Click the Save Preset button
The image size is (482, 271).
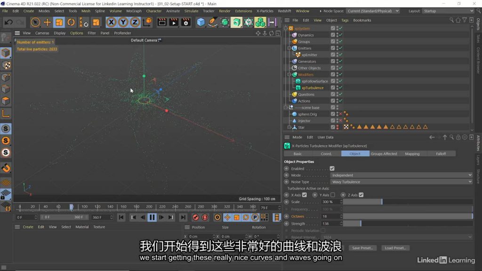click(362, 248)
